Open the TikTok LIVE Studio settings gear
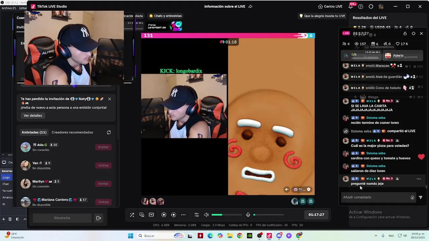This screenshot has height=241, width=429. click(x=371, y=6)
